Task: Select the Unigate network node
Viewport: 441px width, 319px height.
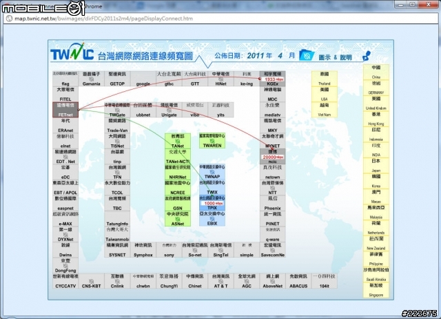Action: (x=169, y=110)
